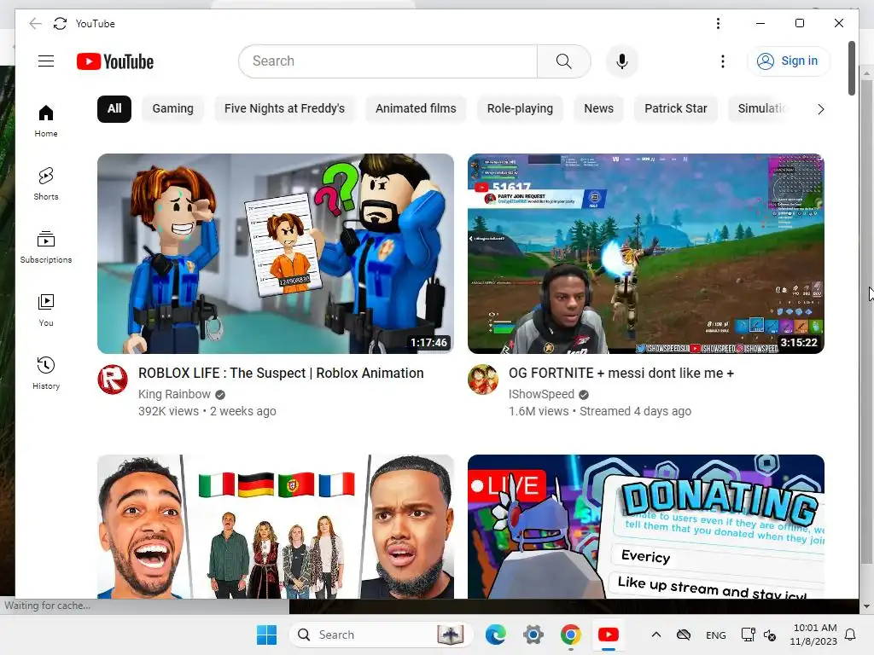Go to Home in the sidebar

(46, 121)
